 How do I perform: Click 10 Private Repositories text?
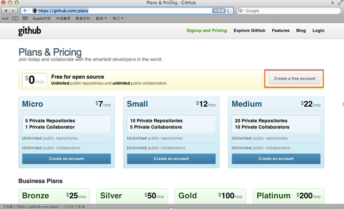(x=156, y=121)
